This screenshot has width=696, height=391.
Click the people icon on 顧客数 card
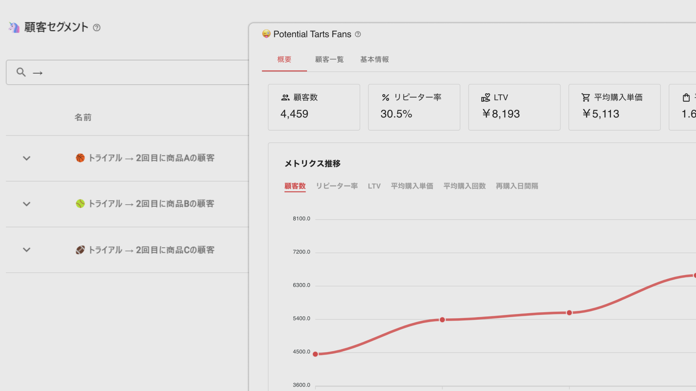click(x=285, y=97)
